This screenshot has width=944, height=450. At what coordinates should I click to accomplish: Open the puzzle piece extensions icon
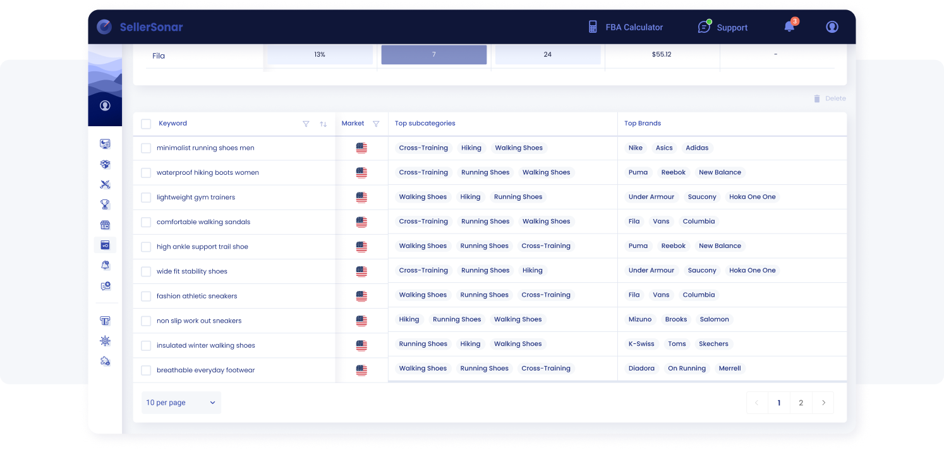point(105,361)
